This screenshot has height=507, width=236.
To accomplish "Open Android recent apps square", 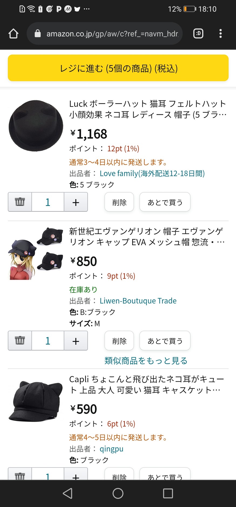I will (168, 493).
